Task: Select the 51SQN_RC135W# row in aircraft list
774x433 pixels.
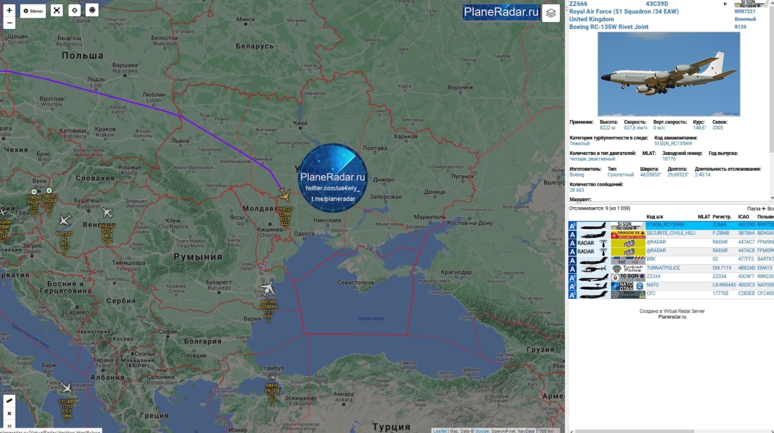Action: click(671, 225)
